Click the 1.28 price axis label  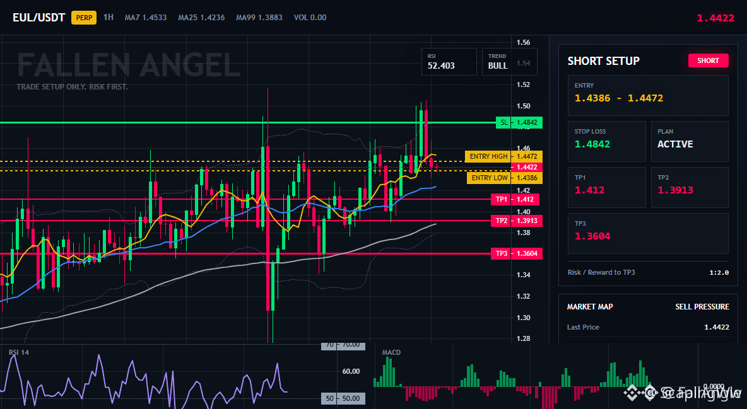523,338
